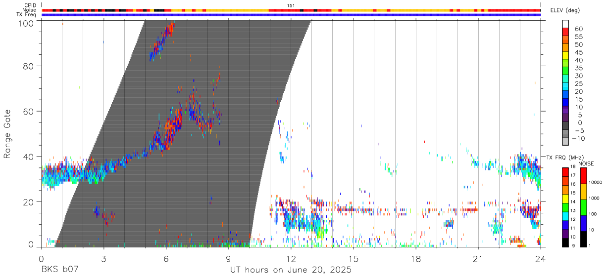Select the yellow segment of the ELEV color bar

(x=565, y=55)
